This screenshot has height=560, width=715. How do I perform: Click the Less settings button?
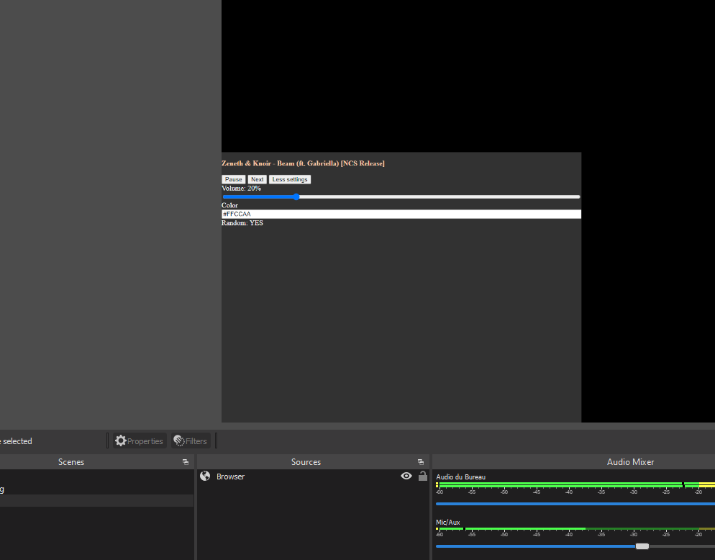(289, 179)
